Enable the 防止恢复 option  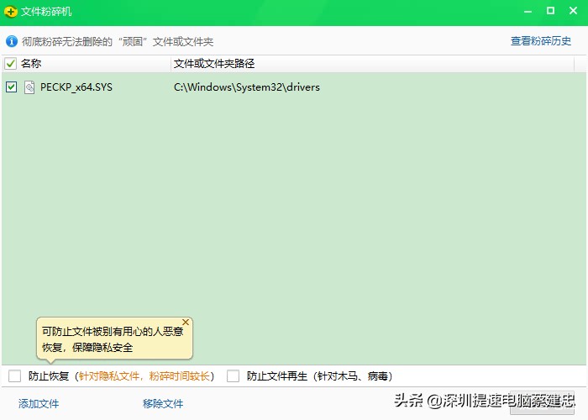tap(14, 375)
